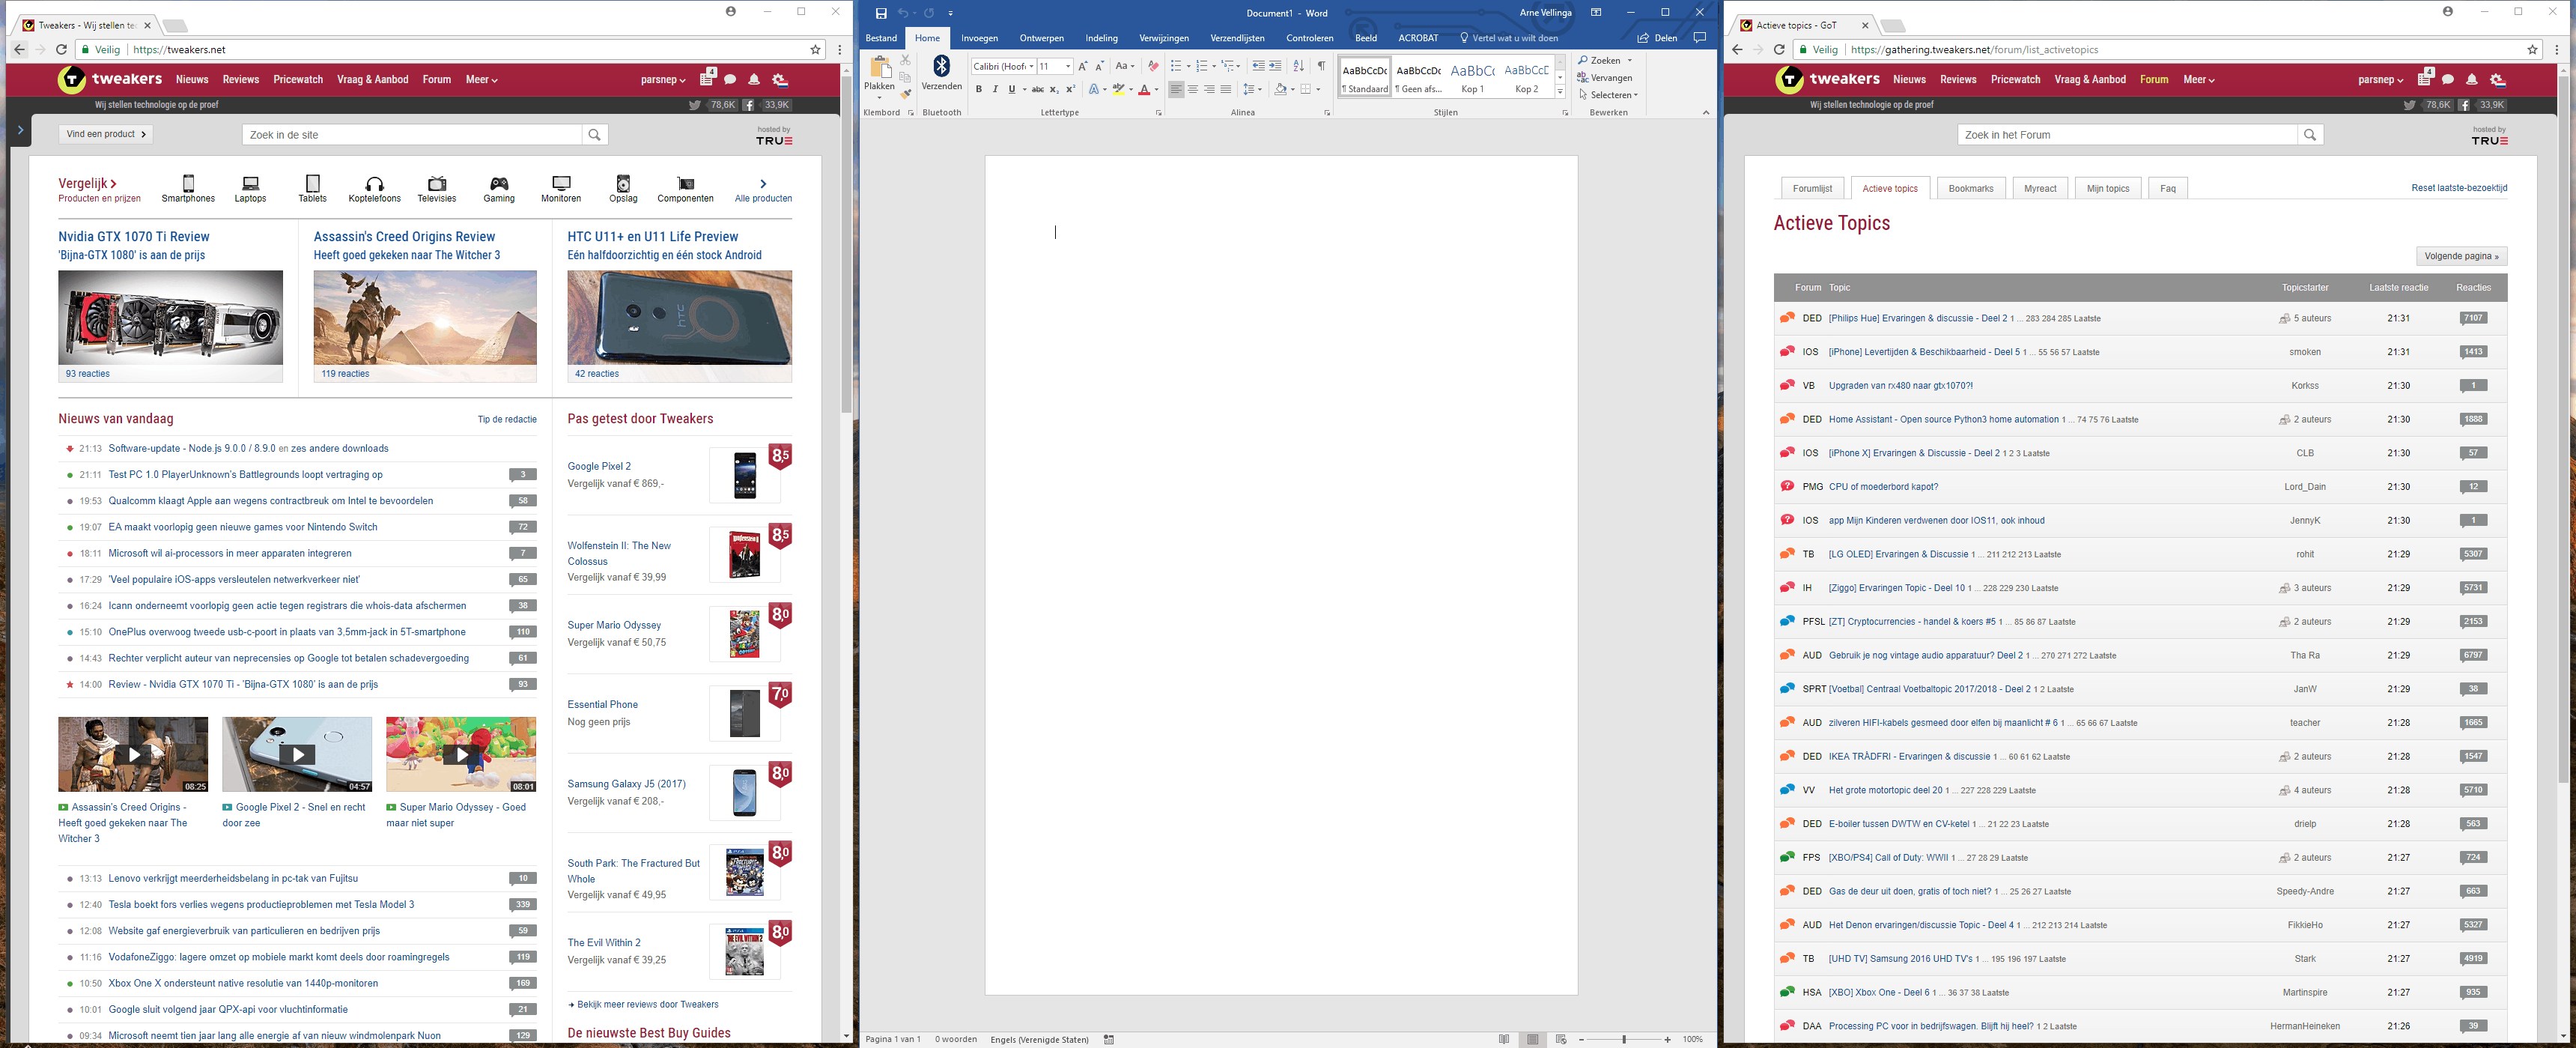Click the Clear Formatting eraser icon in Word
This screenshot has height=1048, width=2576.
click(1153, 66)
